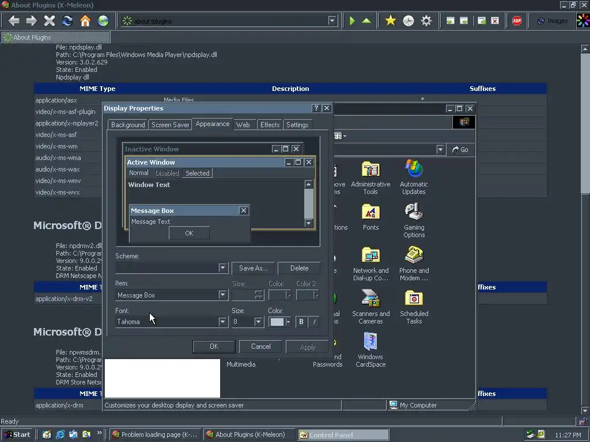
Task: Open Administrative Tools in Control Panel
Action: point(370,177)
